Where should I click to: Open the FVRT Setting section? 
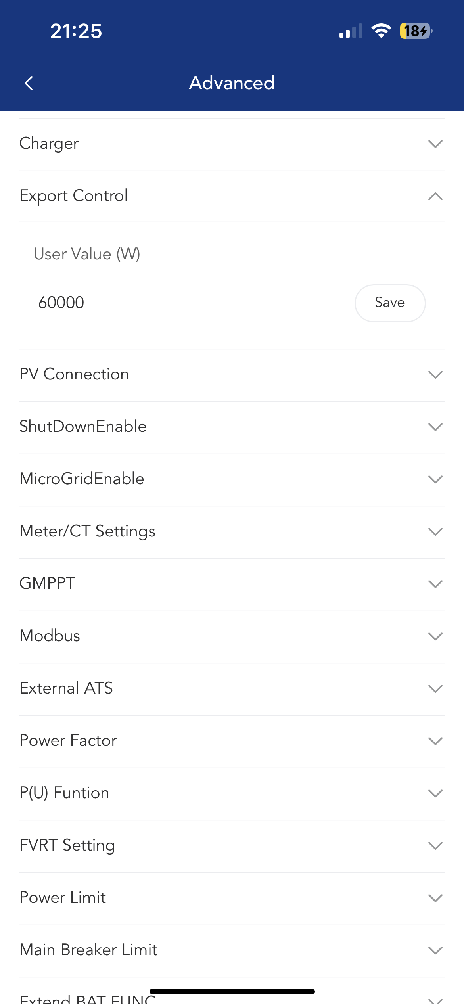point(435,846)
